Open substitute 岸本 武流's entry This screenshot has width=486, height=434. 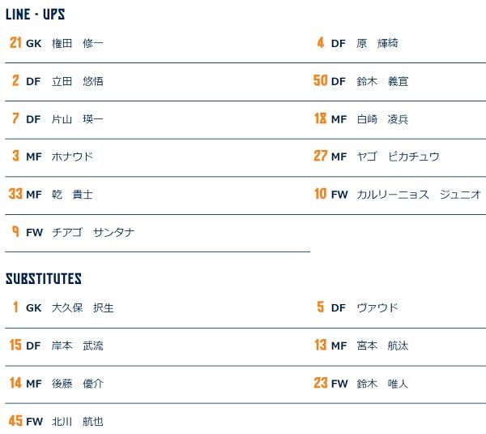(77, 346)
